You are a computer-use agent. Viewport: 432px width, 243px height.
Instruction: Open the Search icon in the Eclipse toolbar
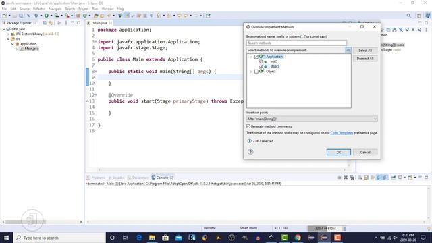tap(409, 16)
